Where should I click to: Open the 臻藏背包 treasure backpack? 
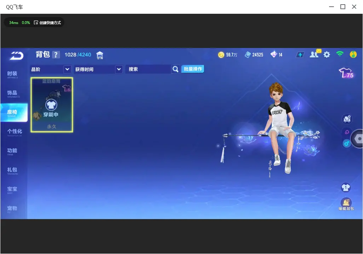pos(346,204)
